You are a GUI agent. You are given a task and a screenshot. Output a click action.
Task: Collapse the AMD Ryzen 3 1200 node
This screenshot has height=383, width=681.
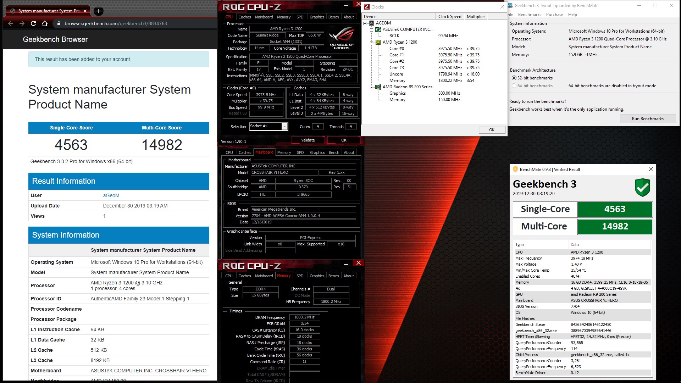[371, 43]
